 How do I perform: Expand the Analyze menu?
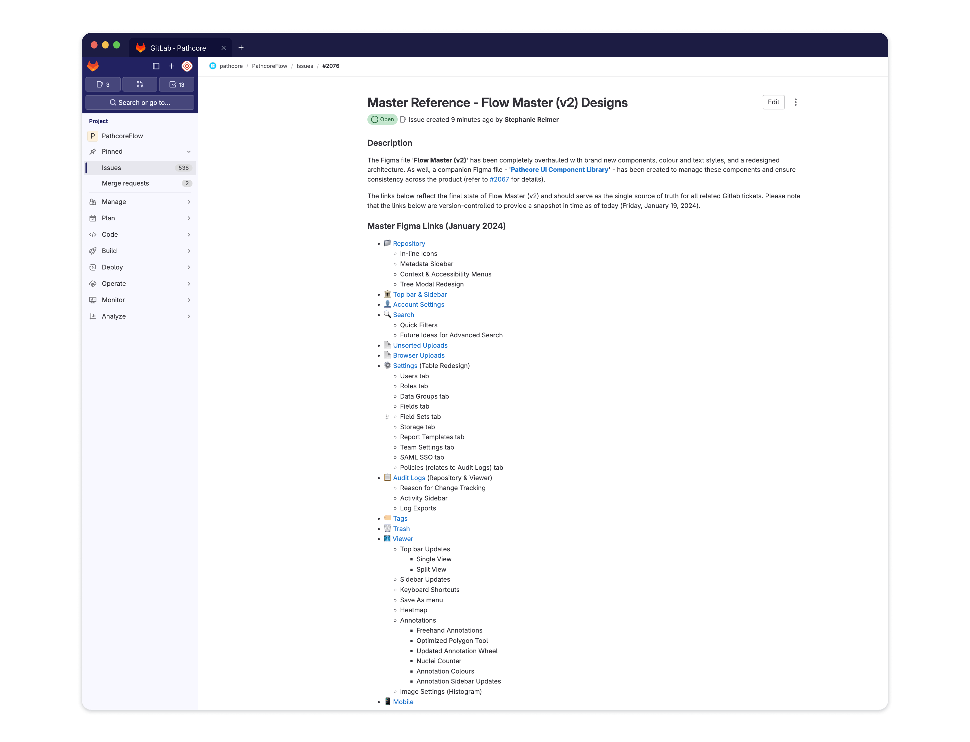tap(139, 316)
